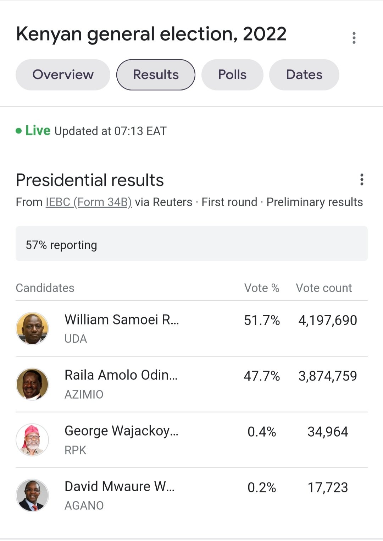This screenshot has height=541, width=383.
Task: Open the three-dot menu beside election title
Action: (354, 38)
